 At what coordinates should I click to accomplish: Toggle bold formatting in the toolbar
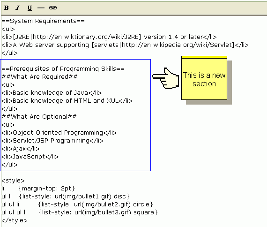coord(7,8)
